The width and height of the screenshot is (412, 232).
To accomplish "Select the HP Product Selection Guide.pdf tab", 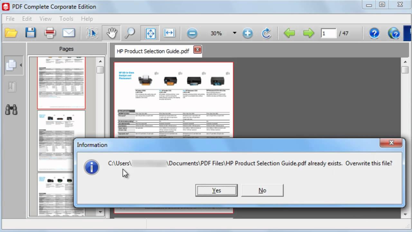I will 153,51.
